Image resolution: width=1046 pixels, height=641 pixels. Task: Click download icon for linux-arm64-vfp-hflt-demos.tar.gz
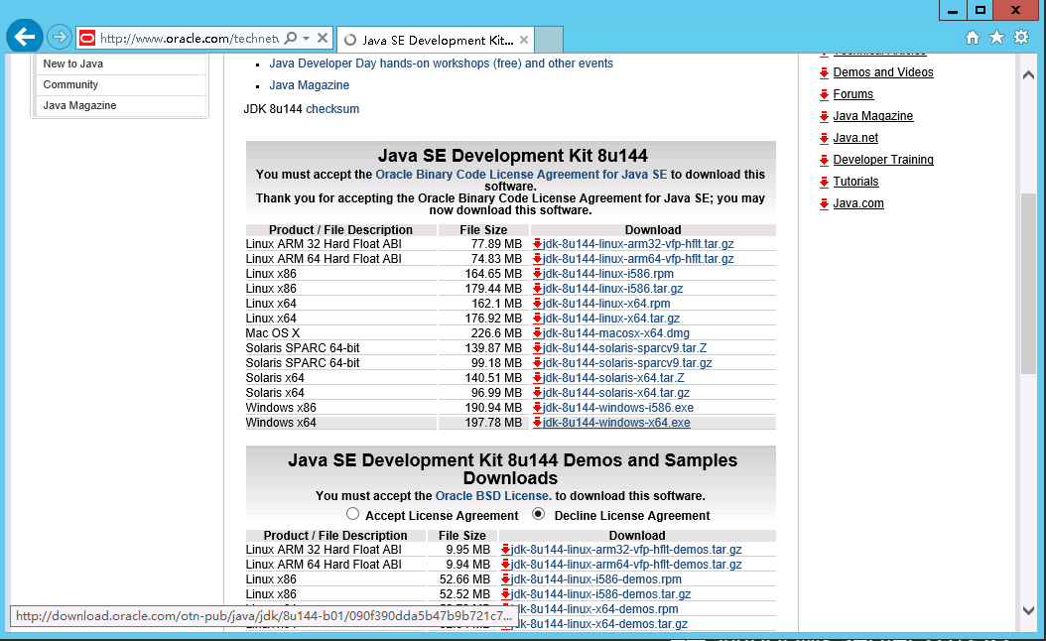[506, 565]
